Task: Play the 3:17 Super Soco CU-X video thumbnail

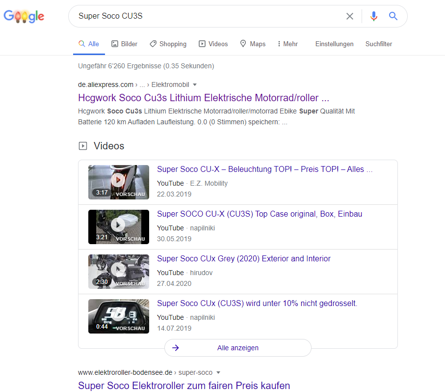Action: click(118, 182)
